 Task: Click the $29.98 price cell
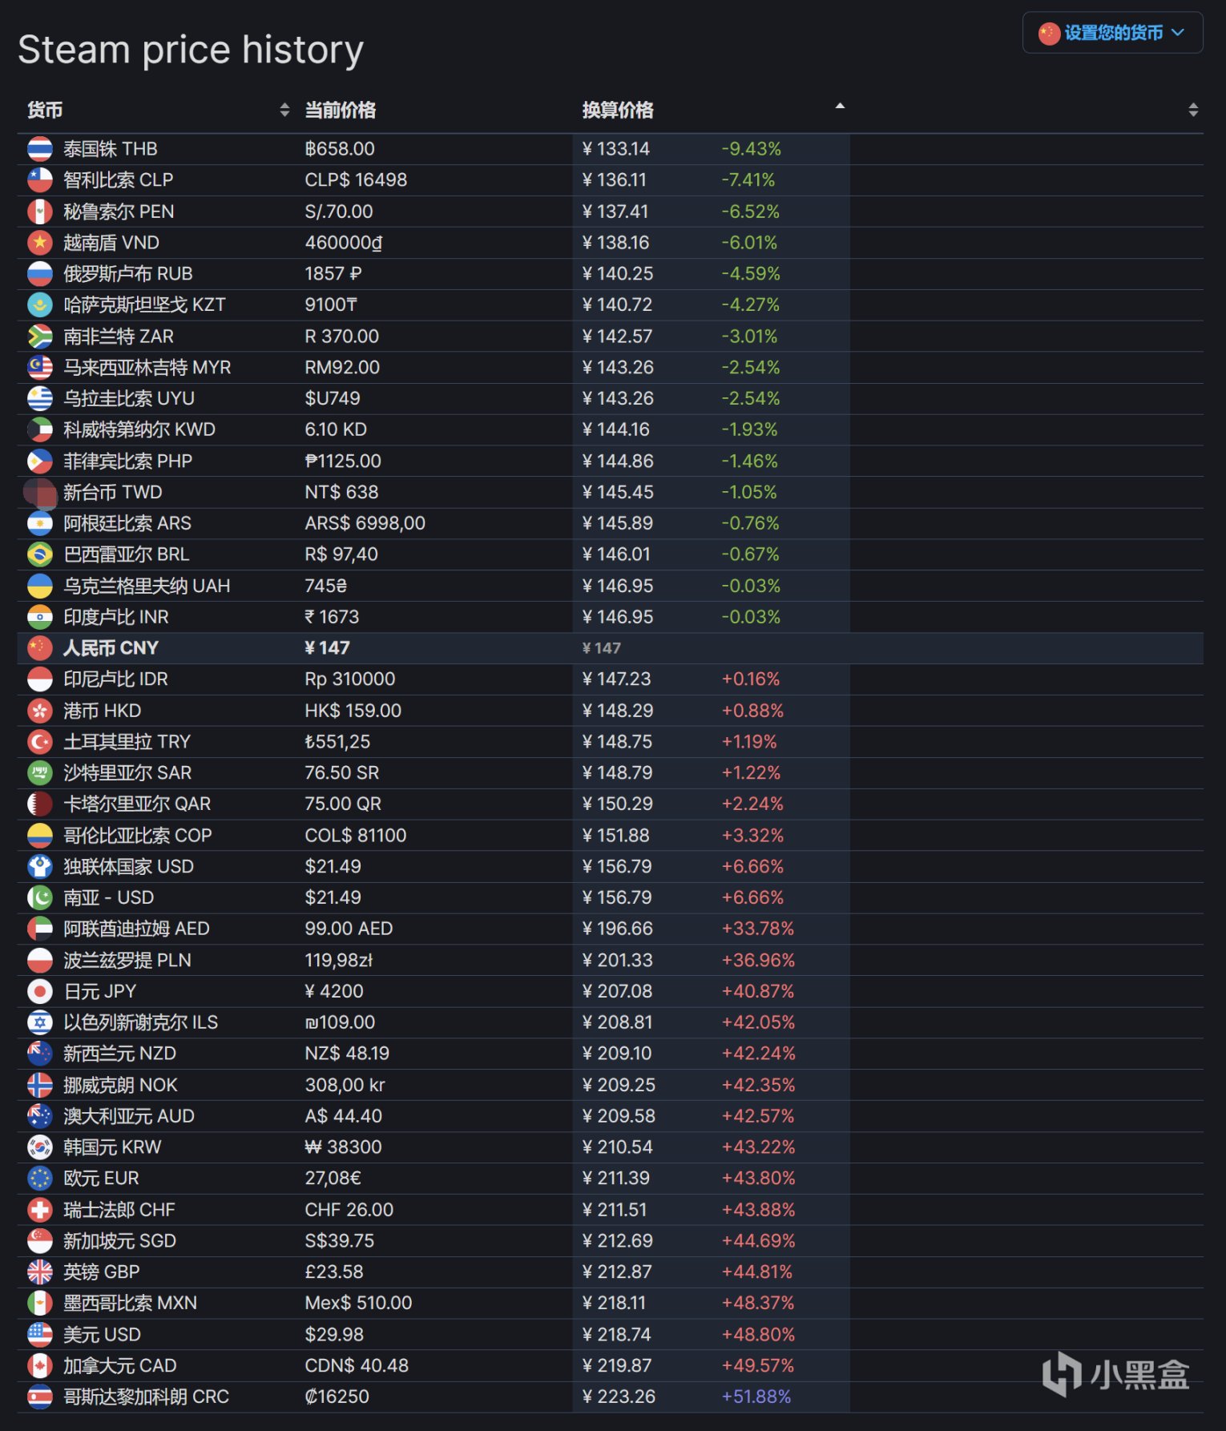click(x=334, y=1335)
